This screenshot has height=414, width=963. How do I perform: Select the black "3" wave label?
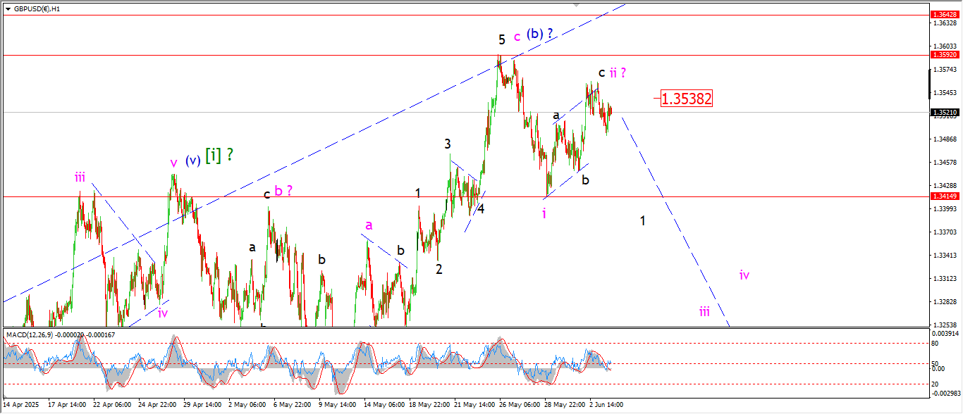(448, 144)
